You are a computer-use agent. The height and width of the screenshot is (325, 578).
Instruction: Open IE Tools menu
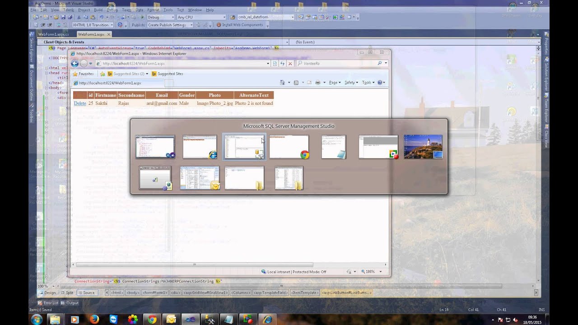tap(368, 83)
